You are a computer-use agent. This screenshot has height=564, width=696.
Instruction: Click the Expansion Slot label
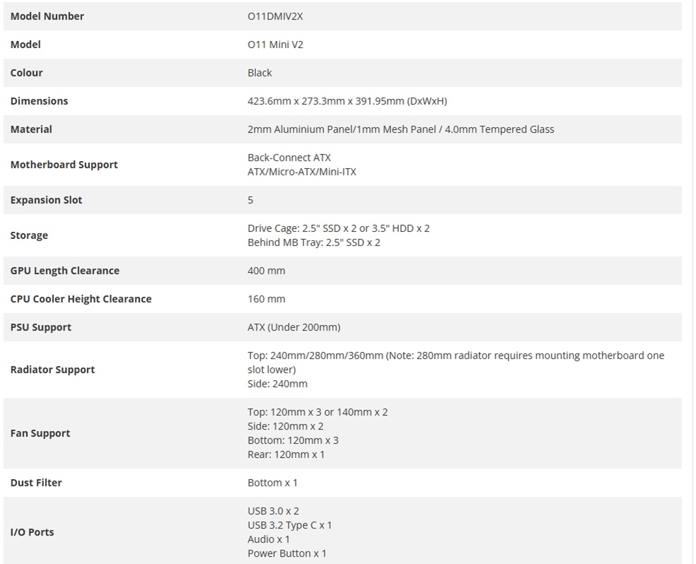tap(46, 200)
